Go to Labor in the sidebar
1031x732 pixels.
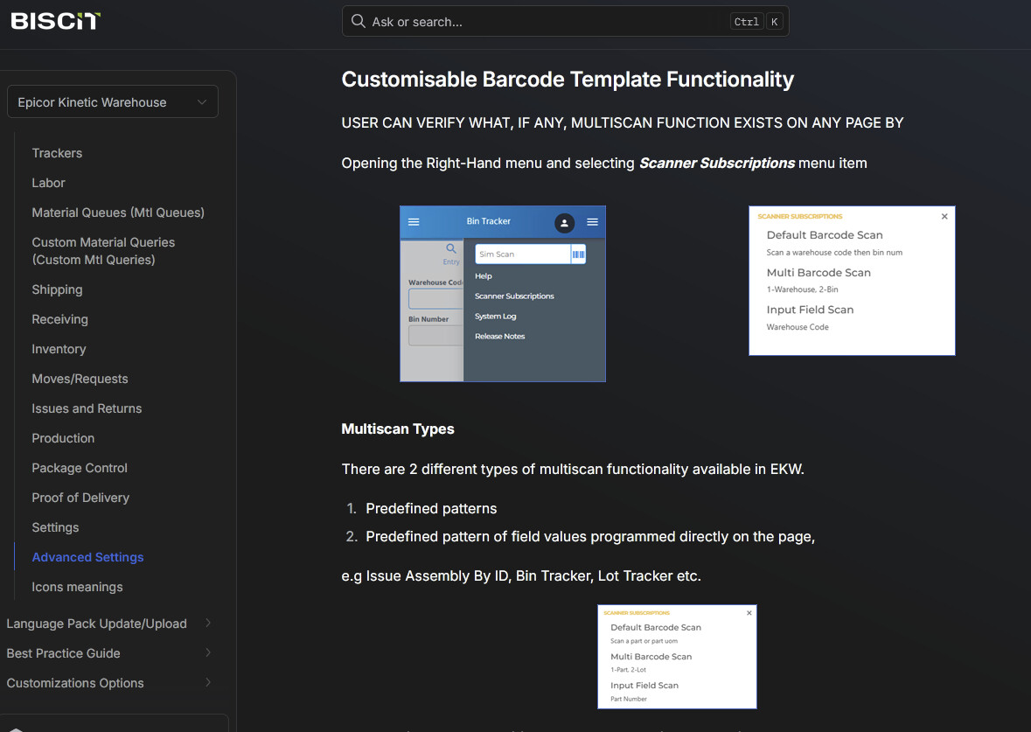click(x=48, y=183)
